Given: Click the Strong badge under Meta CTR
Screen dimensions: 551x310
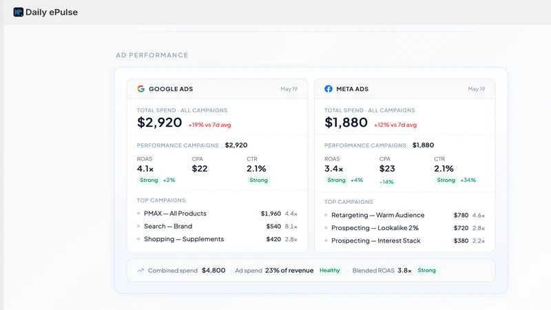Looking at the screenshot, I should 446,180.
